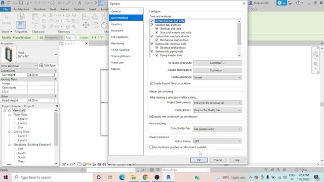Open Active theme dropdown
Screen dimensions: 324x182
click(217, 141)
